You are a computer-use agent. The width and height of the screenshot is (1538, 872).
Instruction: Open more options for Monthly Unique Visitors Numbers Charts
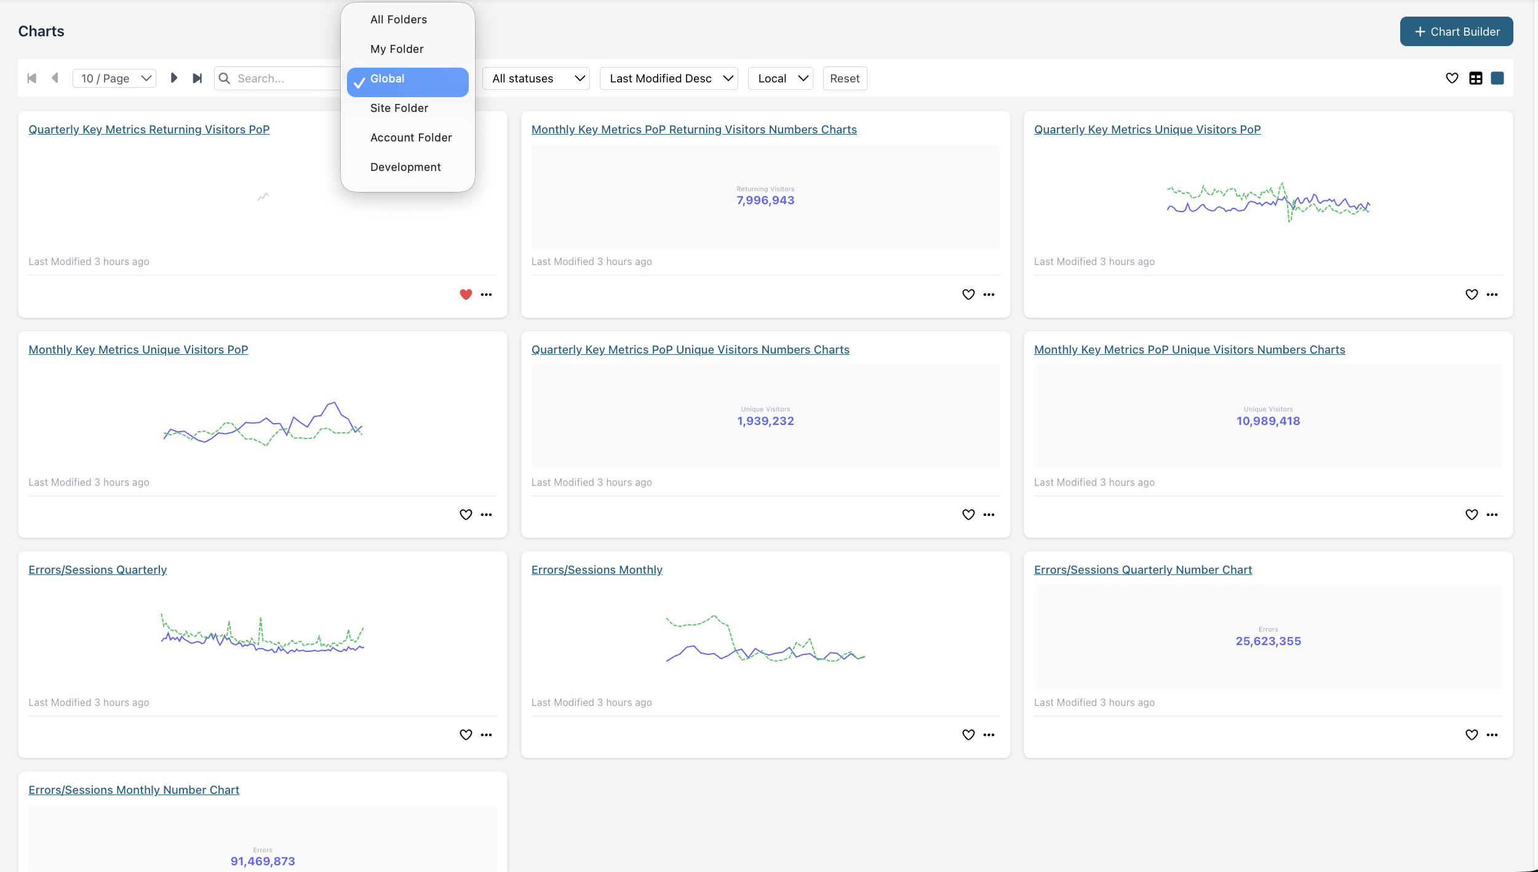[1492, 515]
